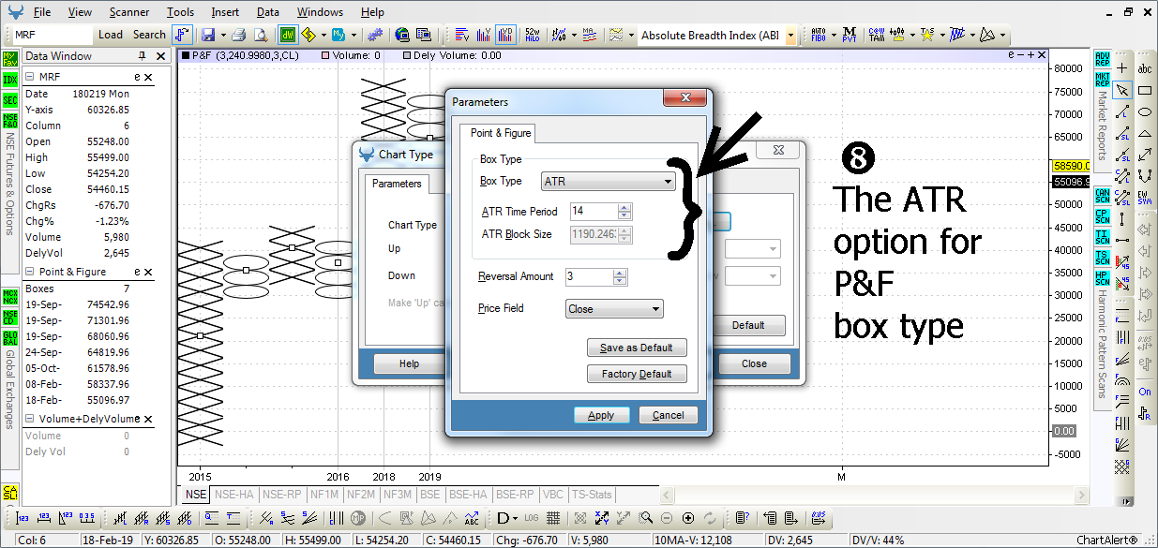This screenshot has width=1158, height=548.
Task: Click the ATR Time Period input field
Action: coord(593,212)
